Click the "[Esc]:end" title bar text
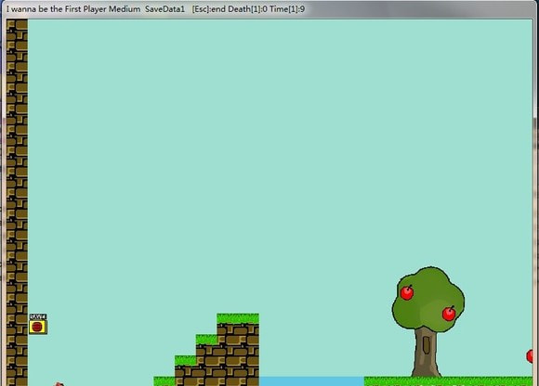Screen dimensions: 539x386 (209, 9)
